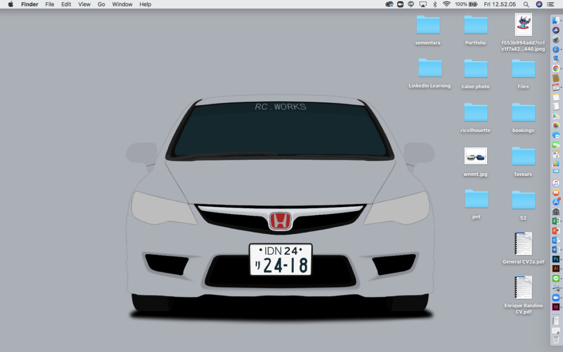Open Adobe InDesign from the Dock
The height and width of the screenshot is (352, 563).
555,307
